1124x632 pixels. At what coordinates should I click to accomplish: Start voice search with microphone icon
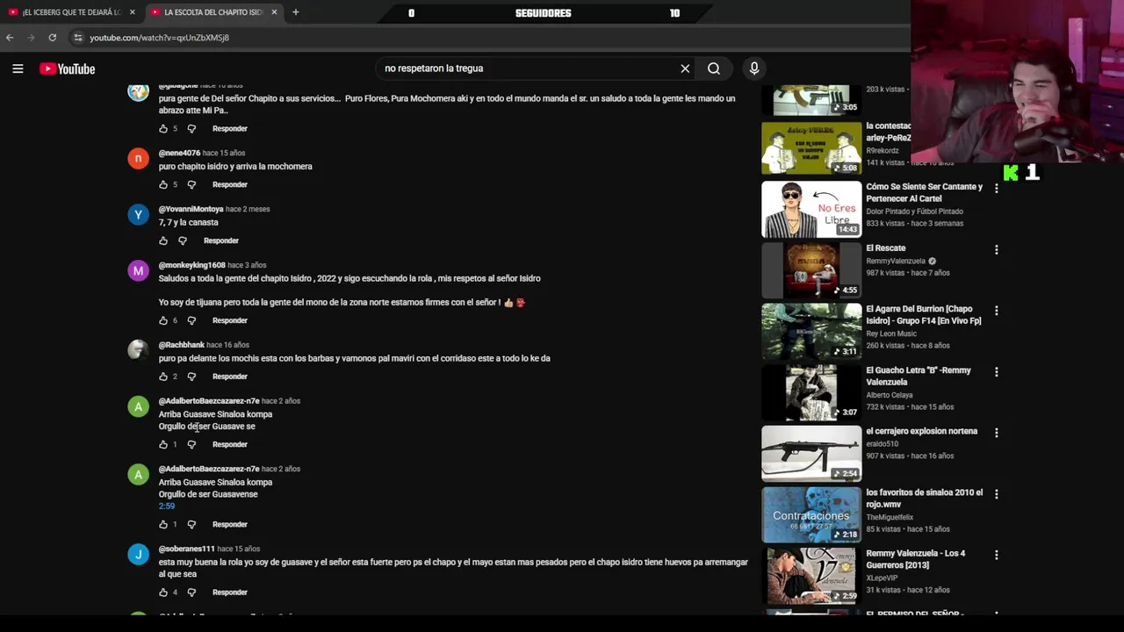(753, 68)
